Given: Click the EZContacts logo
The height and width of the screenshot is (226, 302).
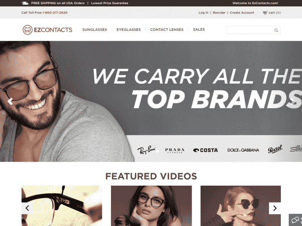Looking at the screenshot, I should 48,30.
